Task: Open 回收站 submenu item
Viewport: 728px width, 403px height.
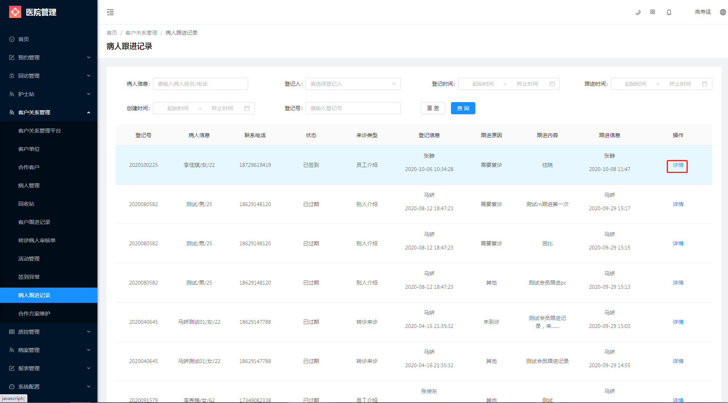Action: (x=49, y=204)
